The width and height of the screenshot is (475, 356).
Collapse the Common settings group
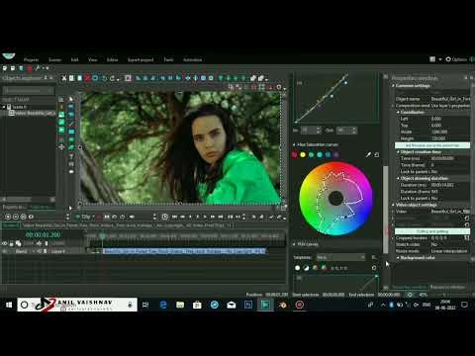pyautogui.click(x=393, y=86)
